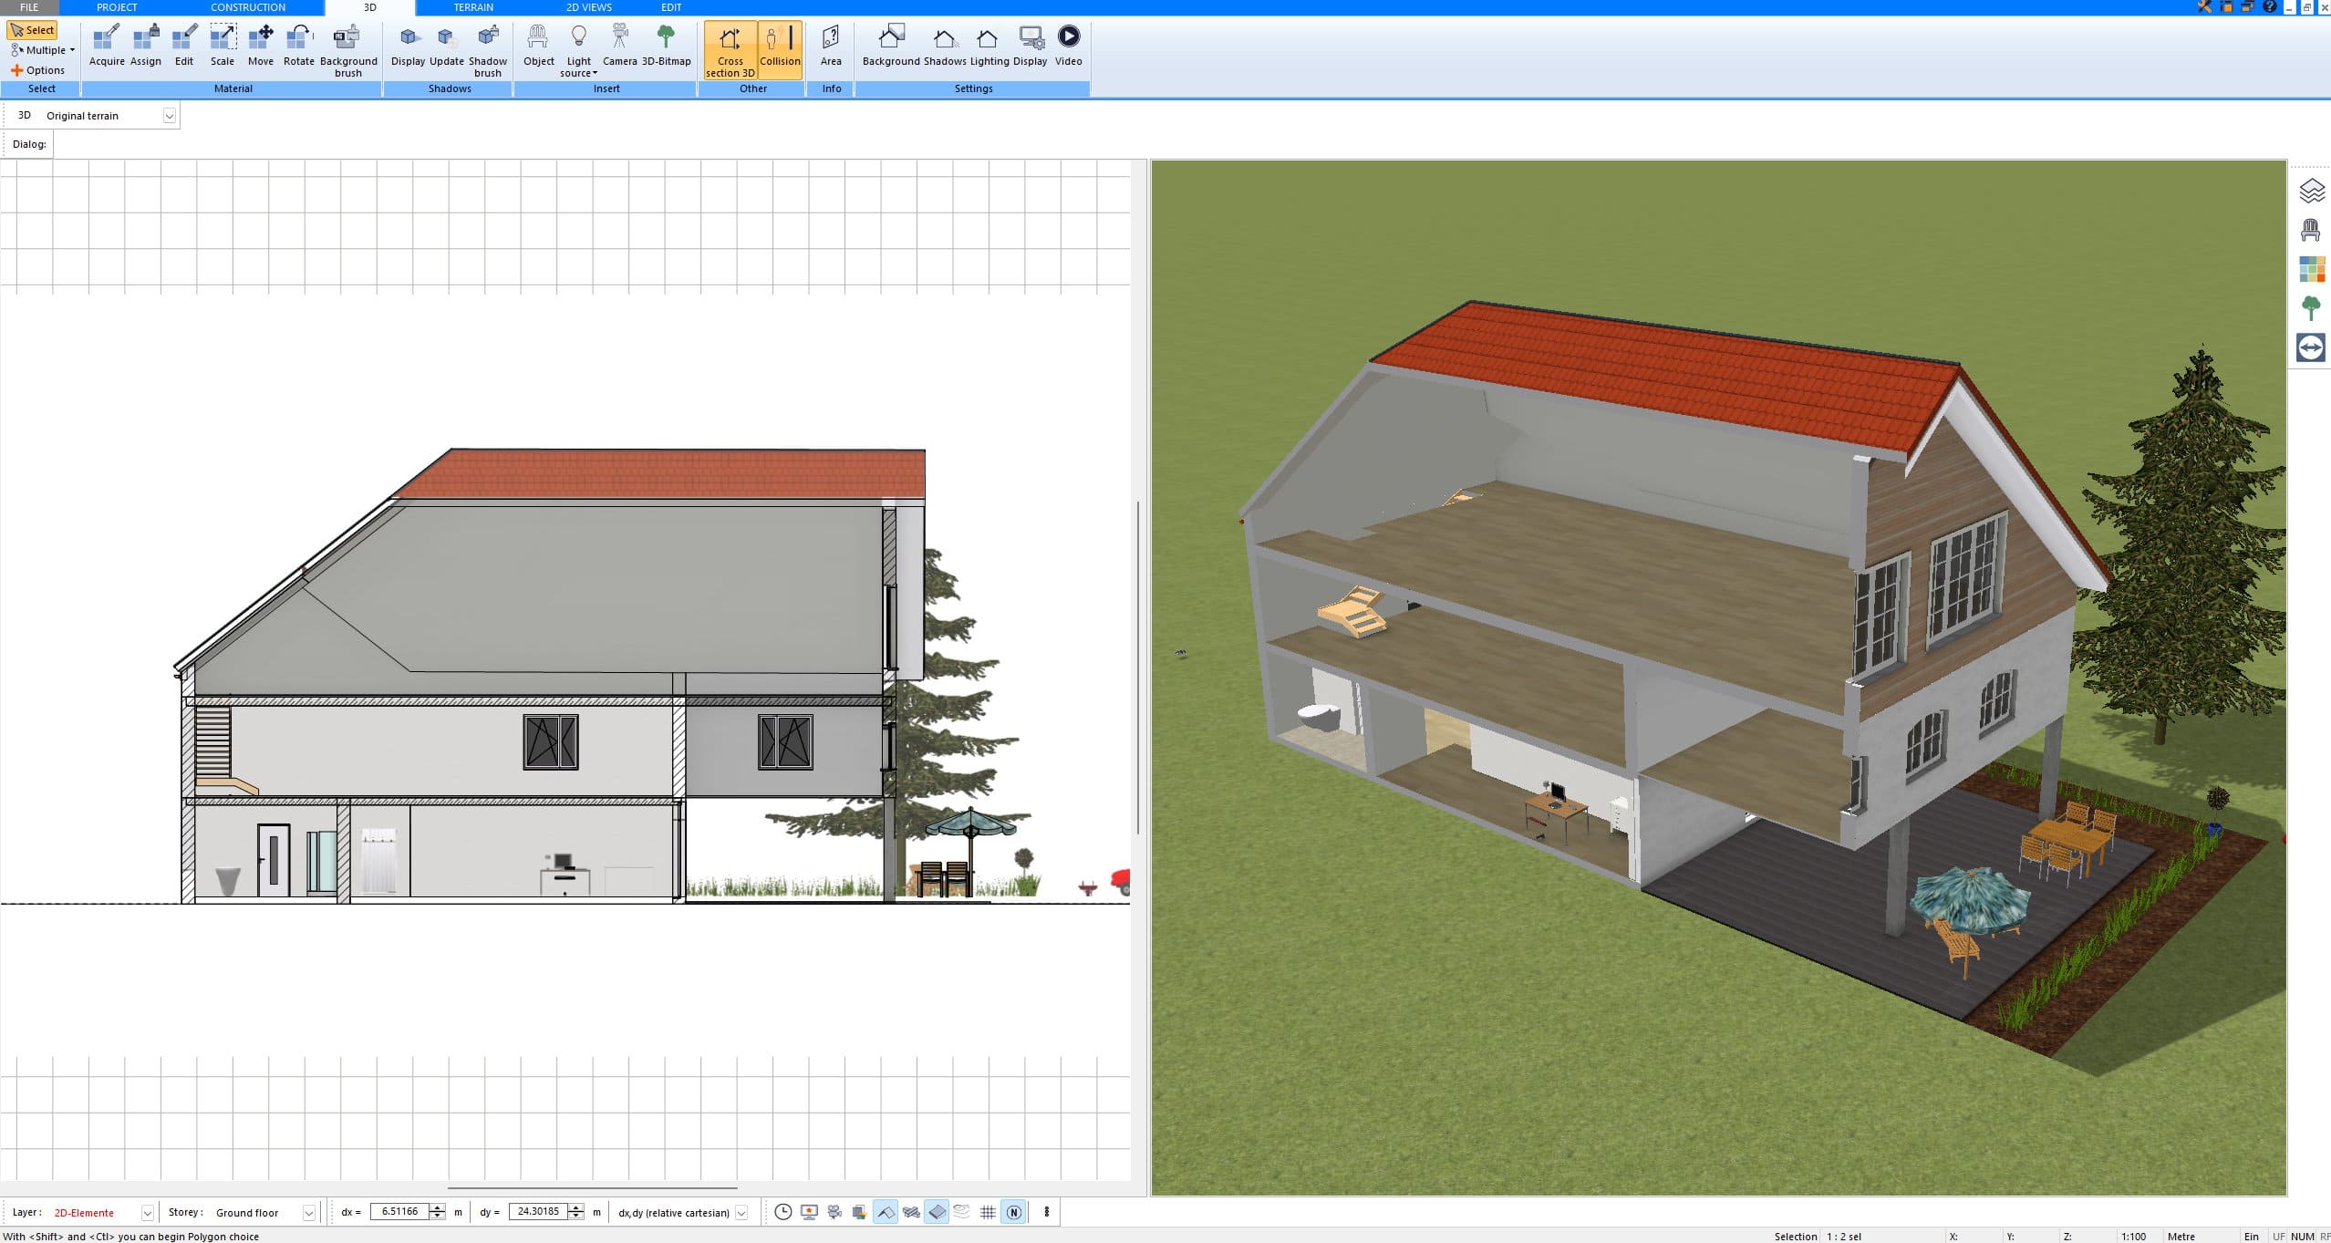
Task: Switch to the PROJECT tab
Action: pyautogui.click(x=117, y=7)
